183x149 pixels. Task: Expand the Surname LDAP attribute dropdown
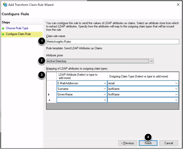[105, 89]
